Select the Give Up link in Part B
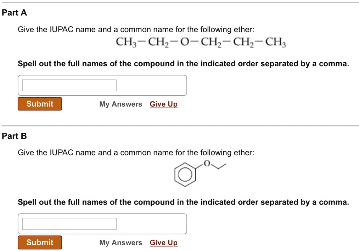Viewport: 359px width, 251px height. [x=164, y=243]
